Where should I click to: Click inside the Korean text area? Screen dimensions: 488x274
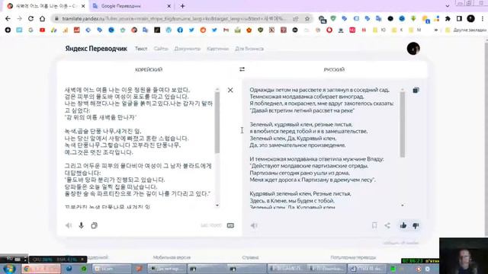(x=139, y=146)
